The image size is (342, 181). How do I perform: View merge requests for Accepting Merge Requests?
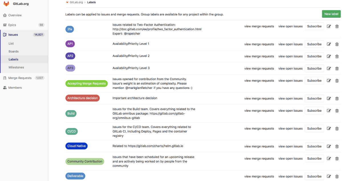tap(259, 81)
